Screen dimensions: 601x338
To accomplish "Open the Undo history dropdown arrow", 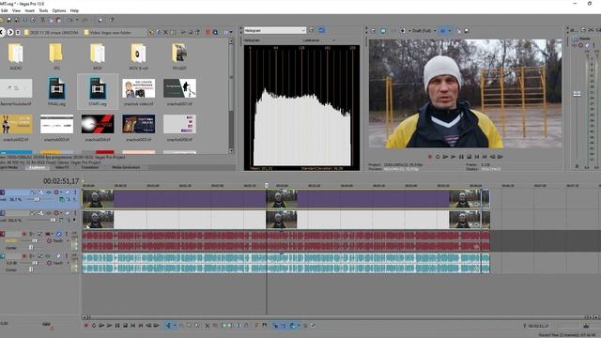I will click(77, 20).
